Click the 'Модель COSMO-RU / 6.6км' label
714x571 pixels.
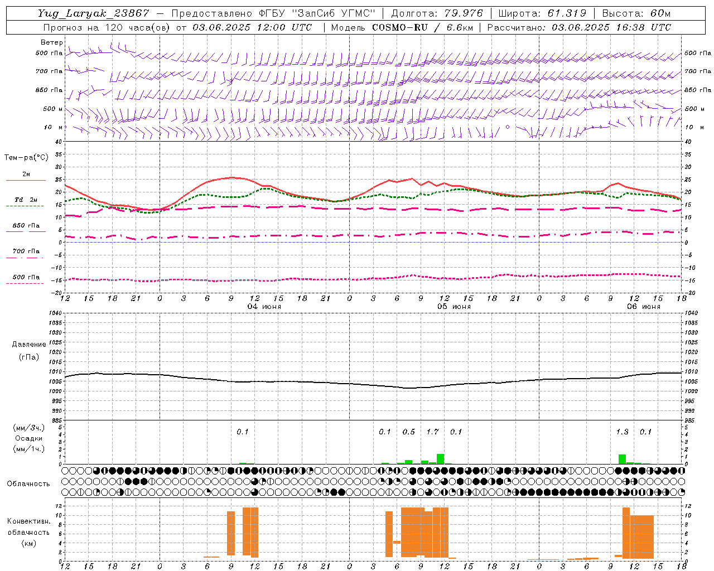(x=402, y=27)
